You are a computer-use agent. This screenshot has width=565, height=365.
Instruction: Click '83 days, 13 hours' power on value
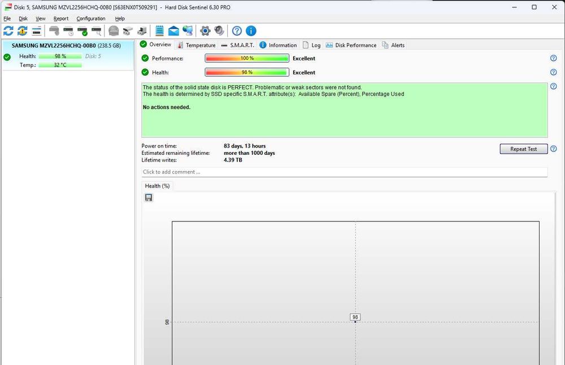[x=245, y=146]
